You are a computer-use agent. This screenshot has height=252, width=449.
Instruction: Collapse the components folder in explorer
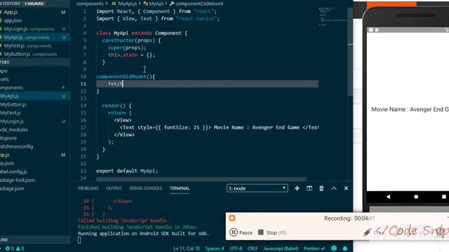pos(34,87)
